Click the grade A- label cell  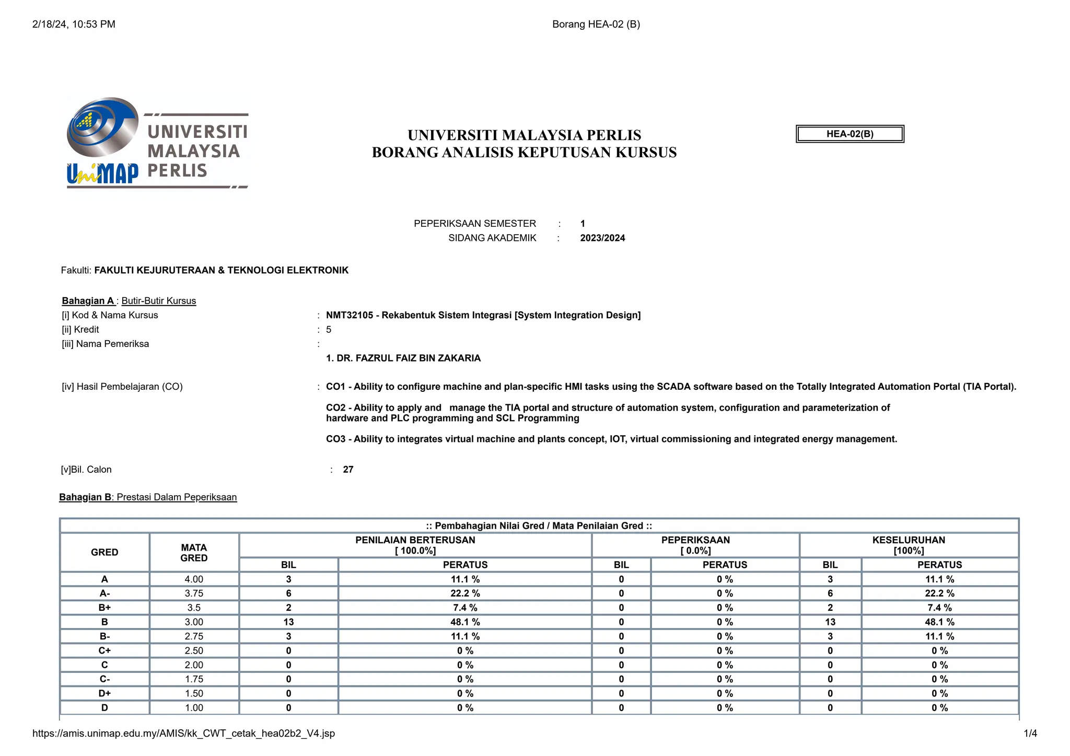(104, 594)
